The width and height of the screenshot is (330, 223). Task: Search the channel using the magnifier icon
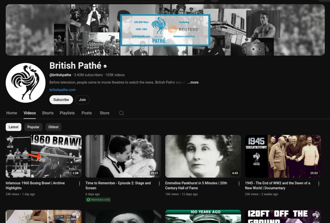[121, 113]
